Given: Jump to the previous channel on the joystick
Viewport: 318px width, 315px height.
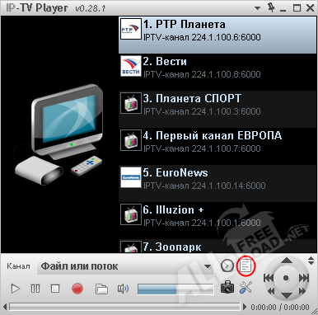Looking at the screenshot, I should 269,278.
